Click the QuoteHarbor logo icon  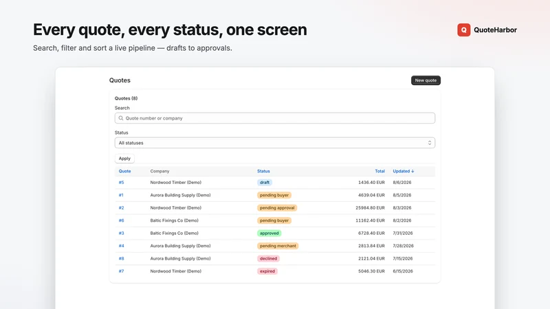[463, 30]
